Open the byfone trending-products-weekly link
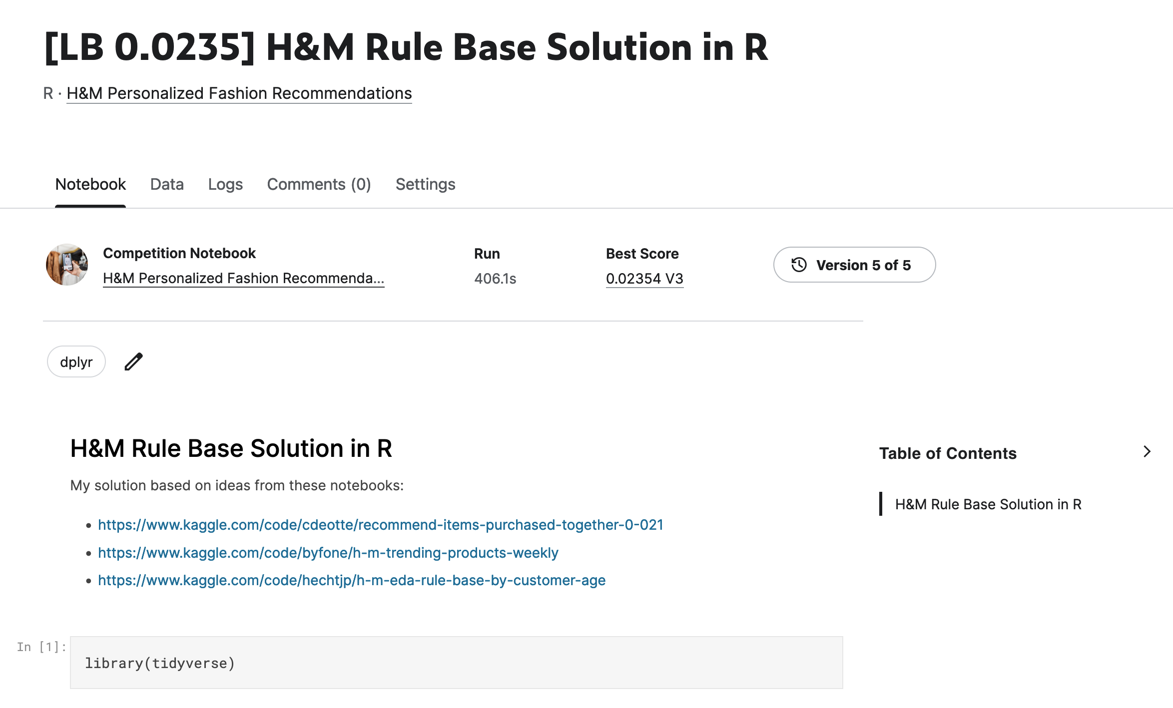1173x708 pixels. tap(328, 553)
